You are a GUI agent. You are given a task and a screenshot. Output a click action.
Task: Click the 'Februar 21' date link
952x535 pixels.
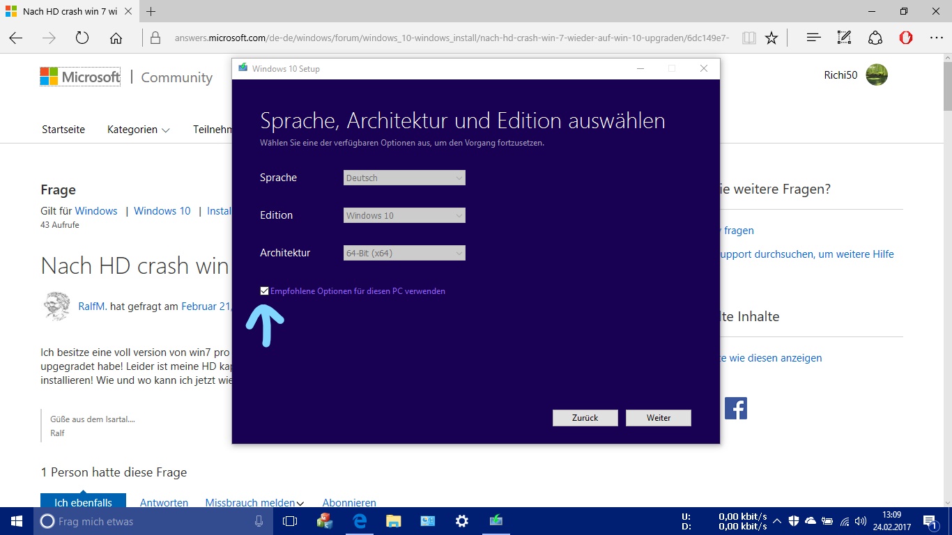(206, 306)
